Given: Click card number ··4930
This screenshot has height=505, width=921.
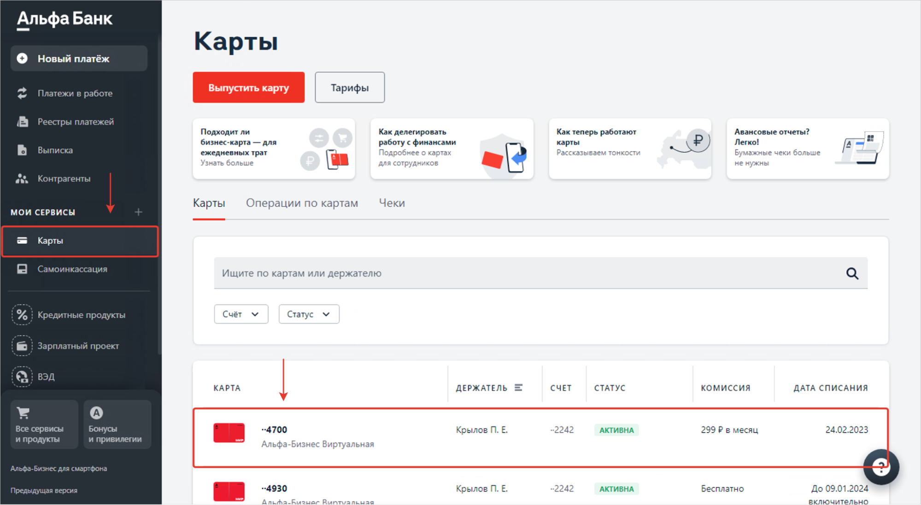Looking at the screenshot, I should pos(274,488).
